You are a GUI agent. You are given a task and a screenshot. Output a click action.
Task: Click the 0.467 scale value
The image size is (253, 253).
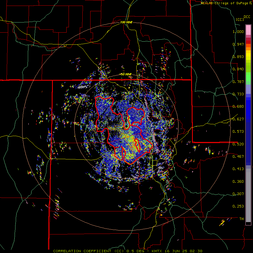238,157
